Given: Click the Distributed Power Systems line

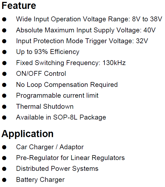Looking at the screenshot, I should coord(57,169).
